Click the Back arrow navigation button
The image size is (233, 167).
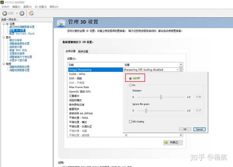[5, 13]
